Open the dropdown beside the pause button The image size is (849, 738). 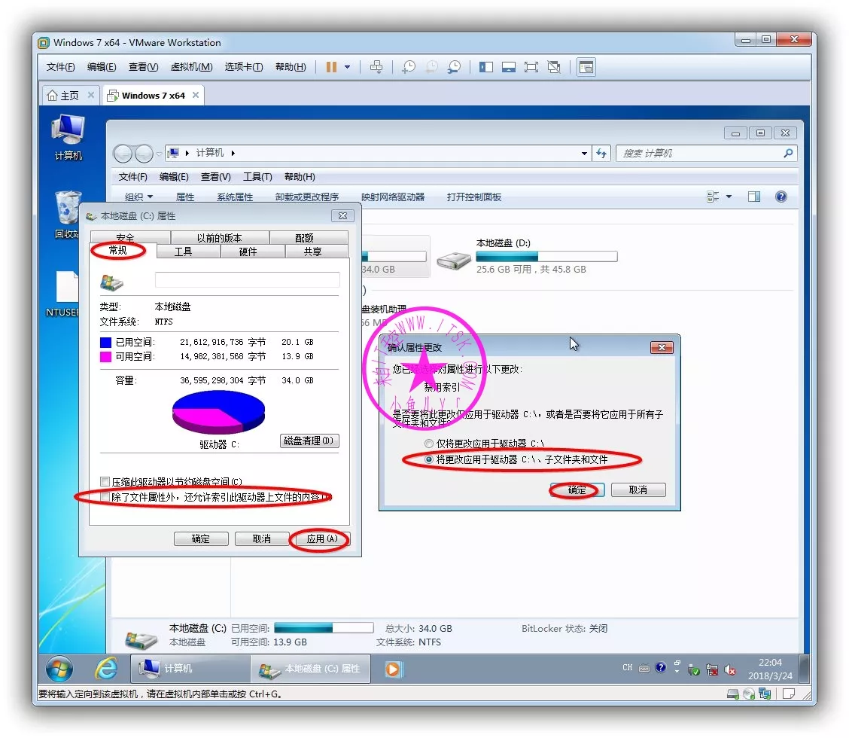click(347, 67)
